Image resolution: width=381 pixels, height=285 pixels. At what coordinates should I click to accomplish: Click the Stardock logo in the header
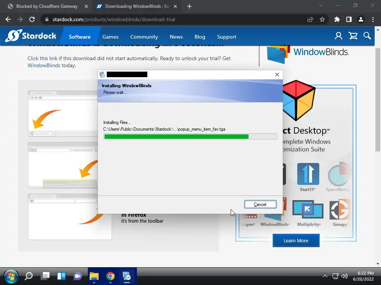(x=31, y=36)
